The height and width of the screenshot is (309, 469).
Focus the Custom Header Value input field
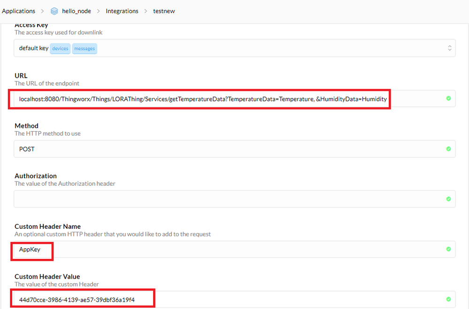(235, 300)
